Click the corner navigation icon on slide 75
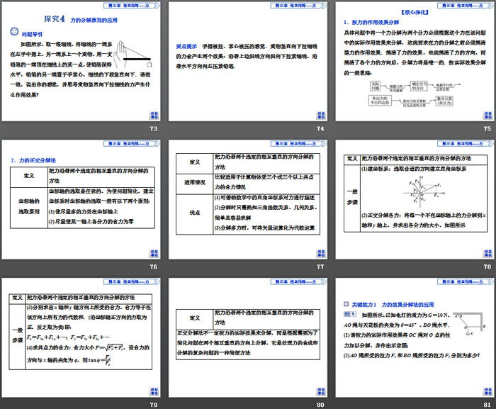Screen dimensions: 496x409 (x=487, y=116)
